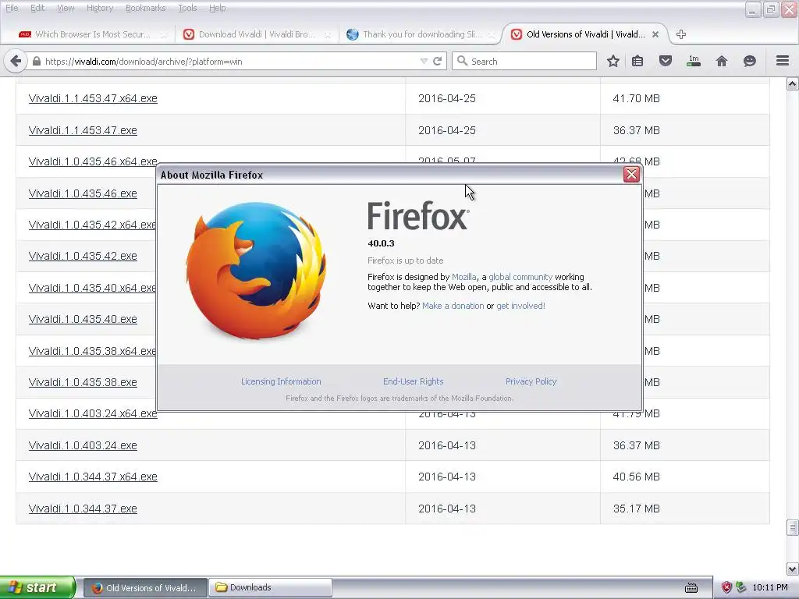Show bookmarks list icon in toolbar
Image resolution: width=799 pixels, height=599 pixels.
[637, 61]
